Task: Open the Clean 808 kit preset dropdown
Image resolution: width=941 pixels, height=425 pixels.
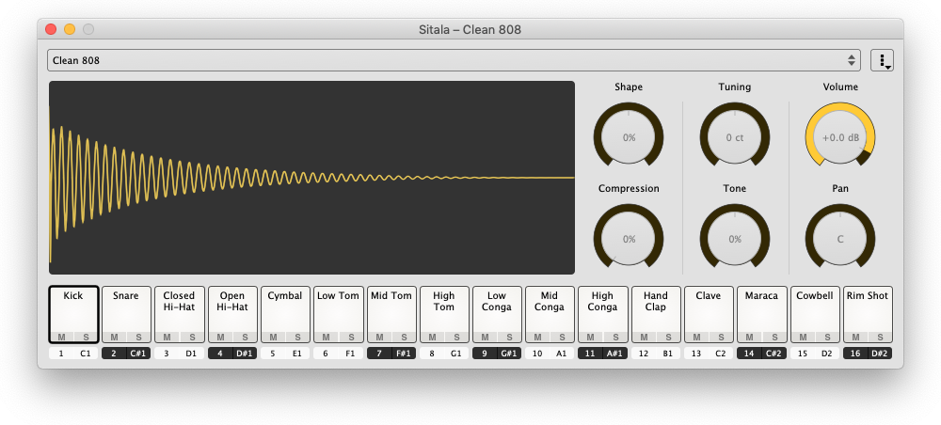Action: [454, 60]
